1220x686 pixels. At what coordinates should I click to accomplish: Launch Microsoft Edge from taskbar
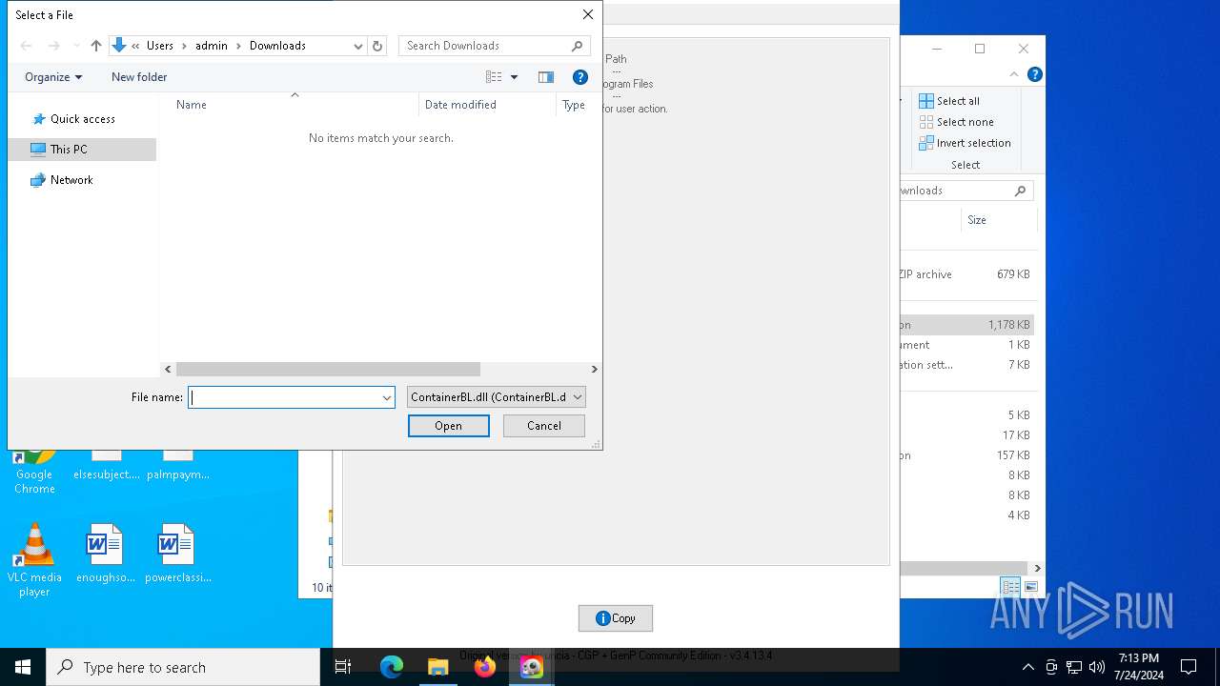(x=392, y=667)
